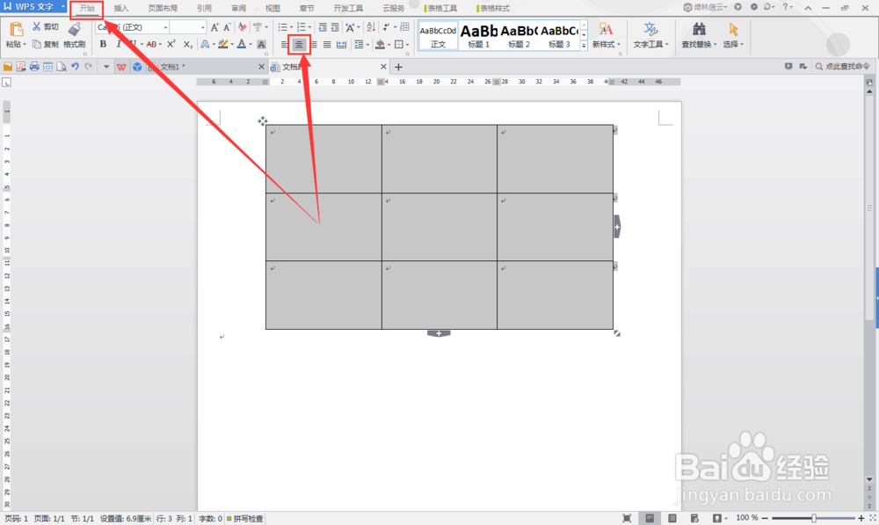Expand the styles gallery list
879x525 pixels.
[584, 46]
